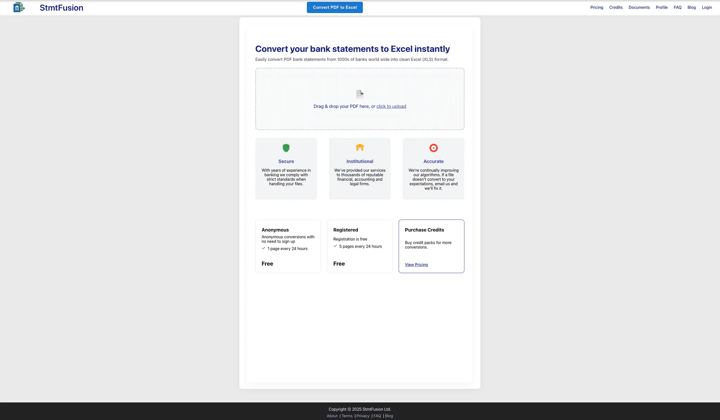Visit Blog via the header navigation

[x=692, y=7]
